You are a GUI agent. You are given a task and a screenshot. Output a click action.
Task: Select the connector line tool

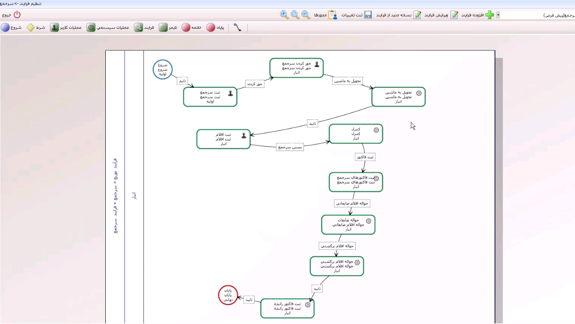[237, 28]
